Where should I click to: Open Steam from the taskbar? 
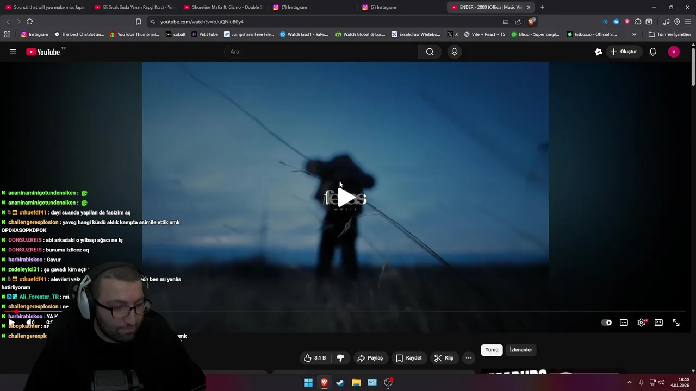pyautogui.click(x=340, y=382)
